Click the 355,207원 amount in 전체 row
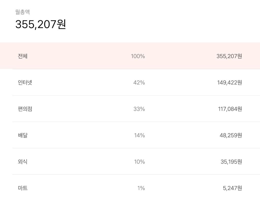The height and width of the screenshot is (199, 260). (229, 56)
